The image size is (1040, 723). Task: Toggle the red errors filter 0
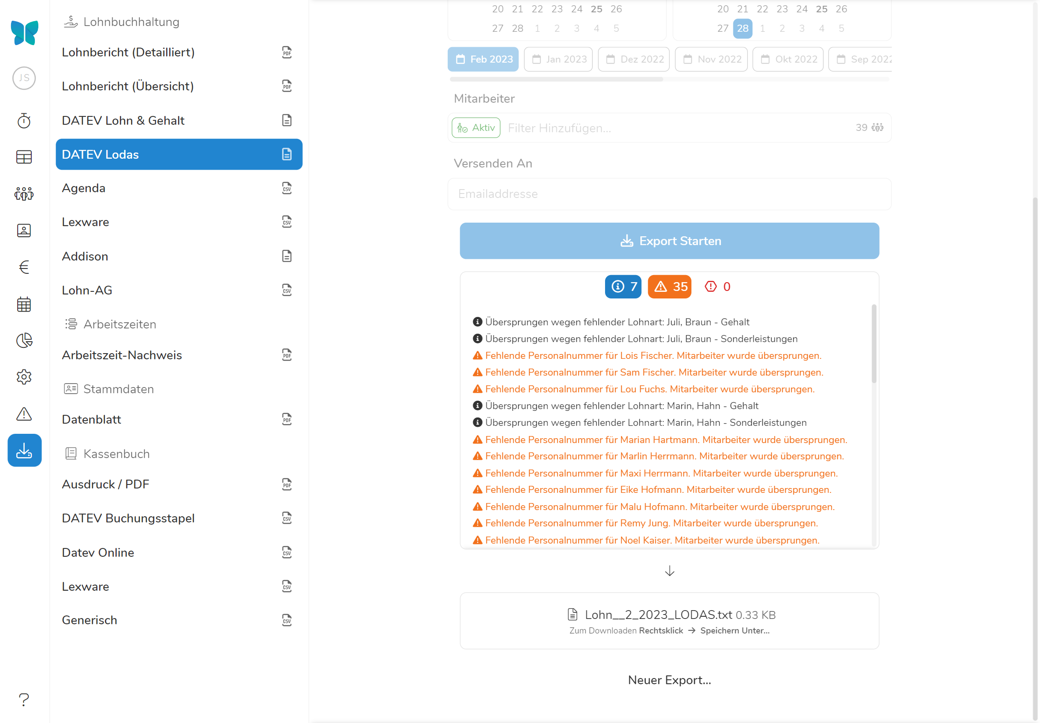click(717, 287)
